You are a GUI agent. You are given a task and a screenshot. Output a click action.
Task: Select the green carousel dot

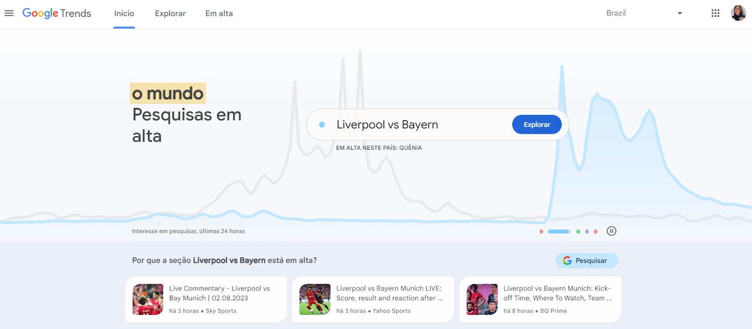tap(578, 231)
